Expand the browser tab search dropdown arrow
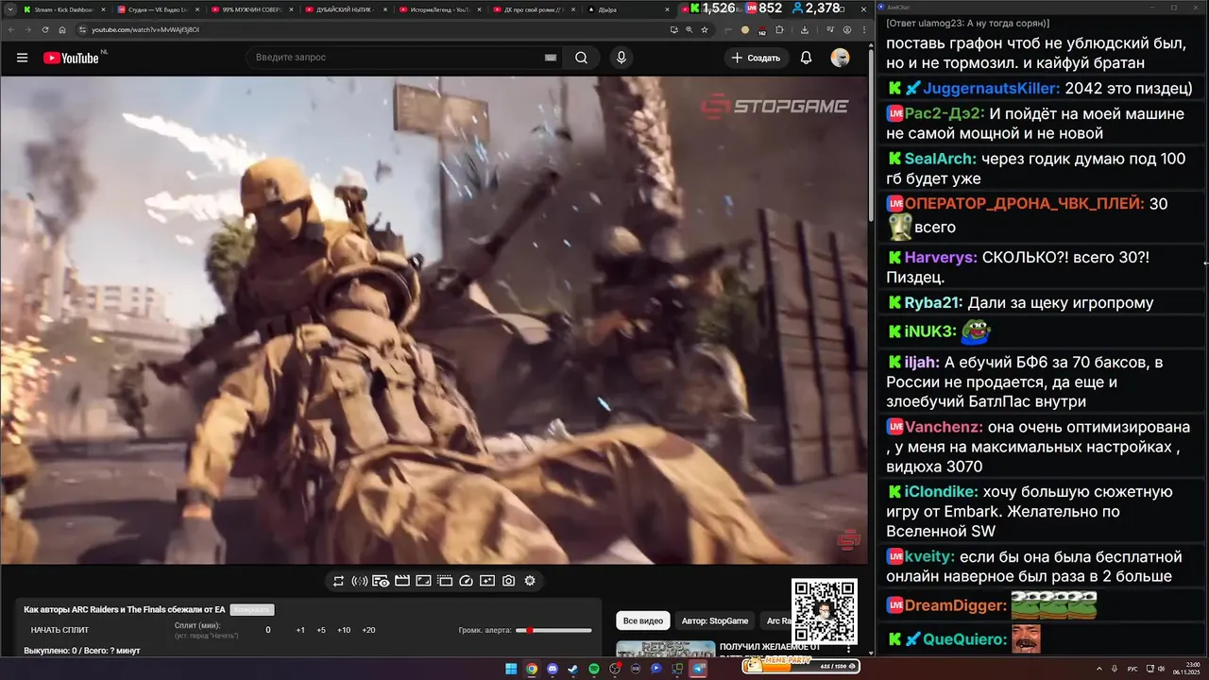The width and height of the screenshot is (1209, 680). pyautogui.click(x=11, y=8)
